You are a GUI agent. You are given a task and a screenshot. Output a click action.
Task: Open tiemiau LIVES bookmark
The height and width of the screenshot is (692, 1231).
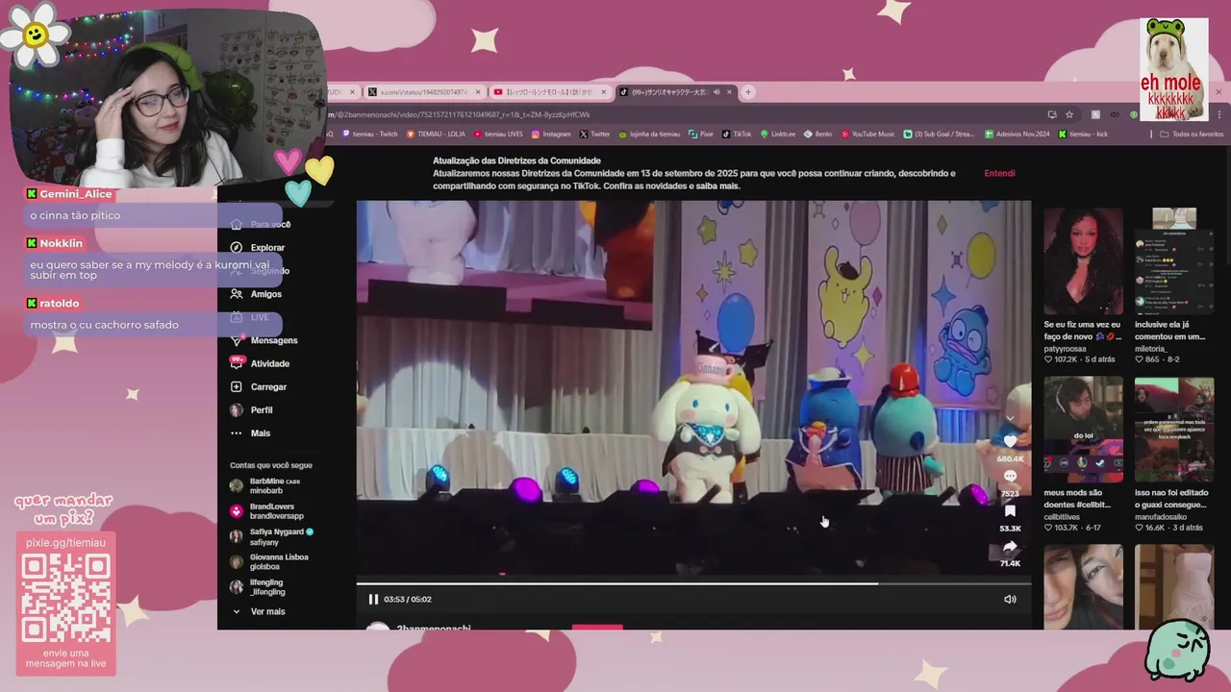[498, 135]
